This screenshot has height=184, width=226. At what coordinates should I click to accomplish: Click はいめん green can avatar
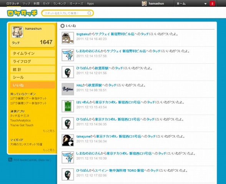pos(68,106)
